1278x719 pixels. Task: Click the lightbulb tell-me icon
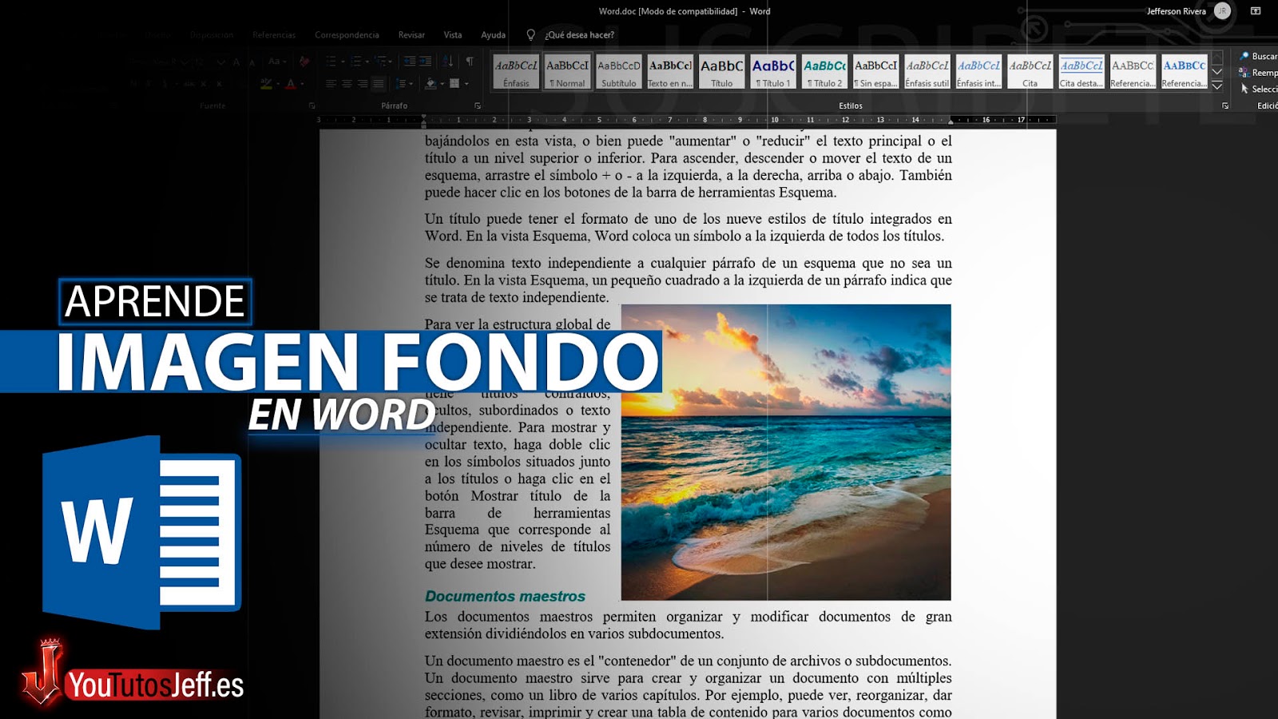click(530, 35)
